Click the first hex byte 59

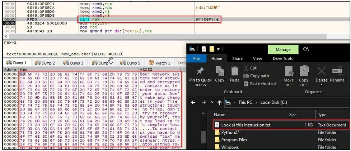click(x=22, y=74)
